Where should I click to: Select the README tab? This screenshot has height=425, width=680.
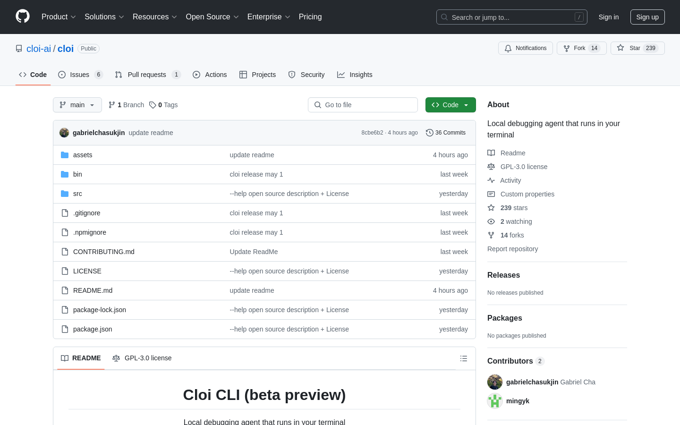[x=81, y=358]
